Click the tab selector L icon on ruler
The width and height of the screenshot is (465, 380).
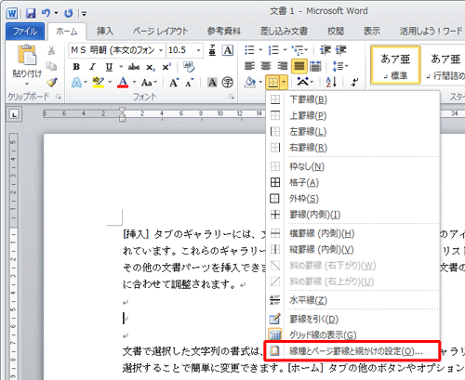[14, 114]
